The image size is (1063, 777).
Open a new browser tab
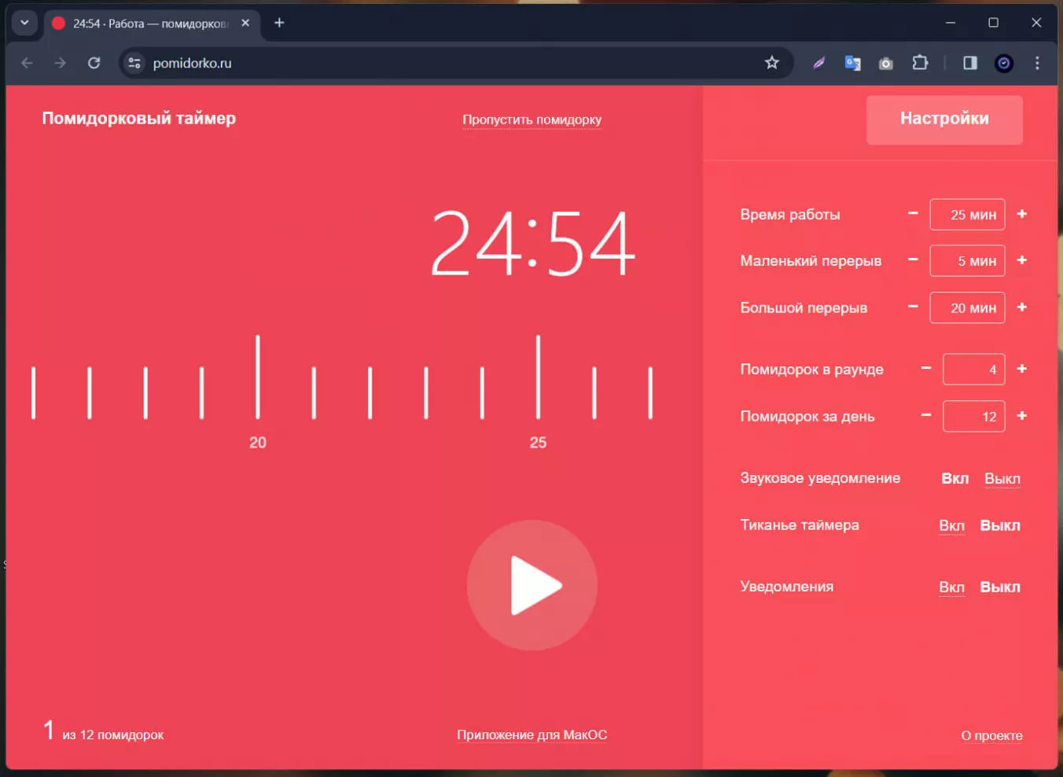coord(279,23)
